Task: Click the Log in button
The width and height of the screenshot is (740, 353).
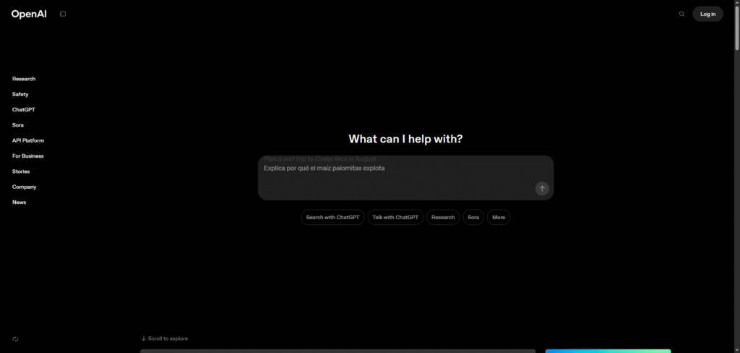Action: coord(707,14)
